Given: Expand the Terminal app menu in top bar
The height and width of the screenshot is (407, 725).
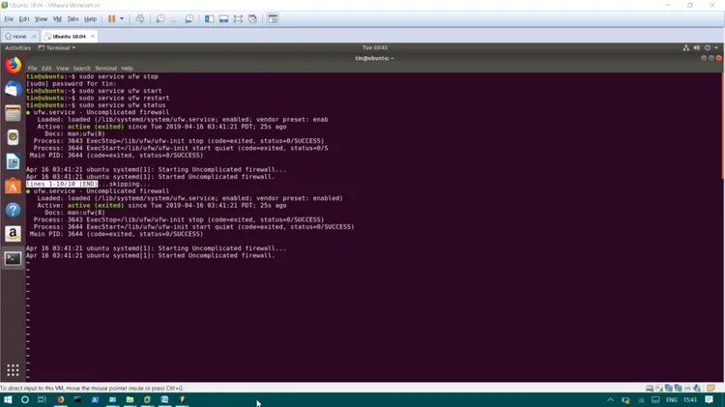Looking at the screenshot, I should tap(57, 47).
